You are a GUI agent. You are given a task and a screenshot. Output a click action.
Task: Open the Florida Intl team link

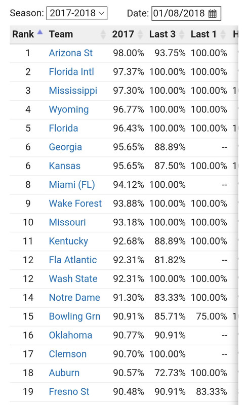coord(71,72)
